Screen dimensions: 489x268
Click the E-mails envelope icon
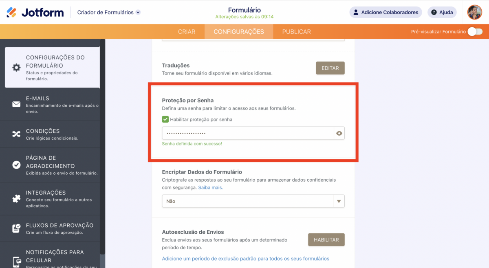pos(16,104)
